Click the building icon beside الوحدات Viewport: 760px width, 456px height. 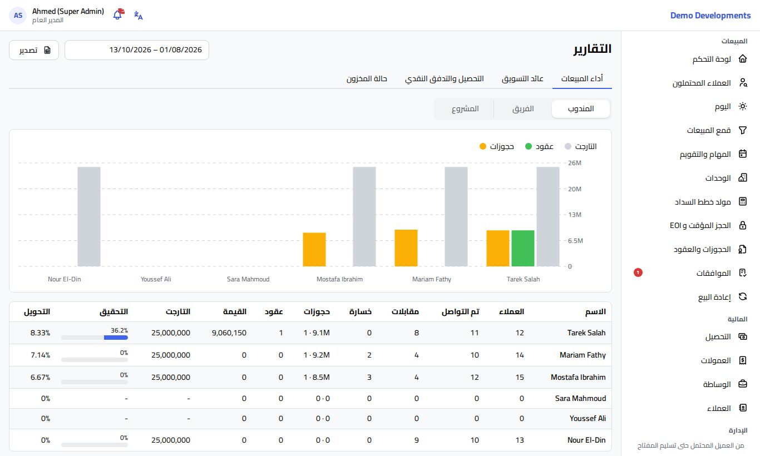click(x=742, y=178)
